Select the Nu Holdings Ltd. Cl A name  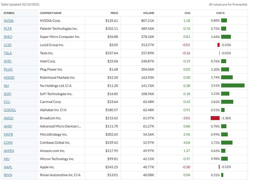tap(56, 86)
